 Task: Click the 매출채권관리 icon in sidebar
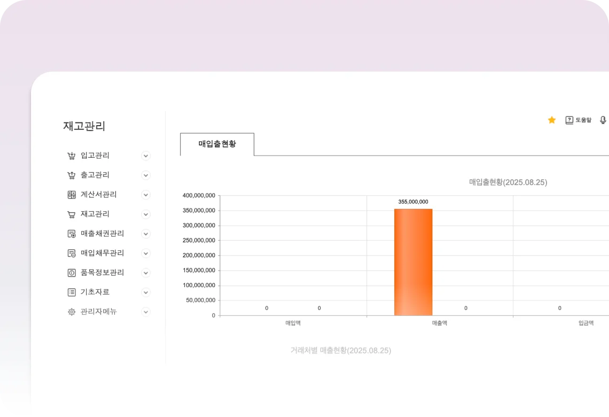(x=72, y=234)
